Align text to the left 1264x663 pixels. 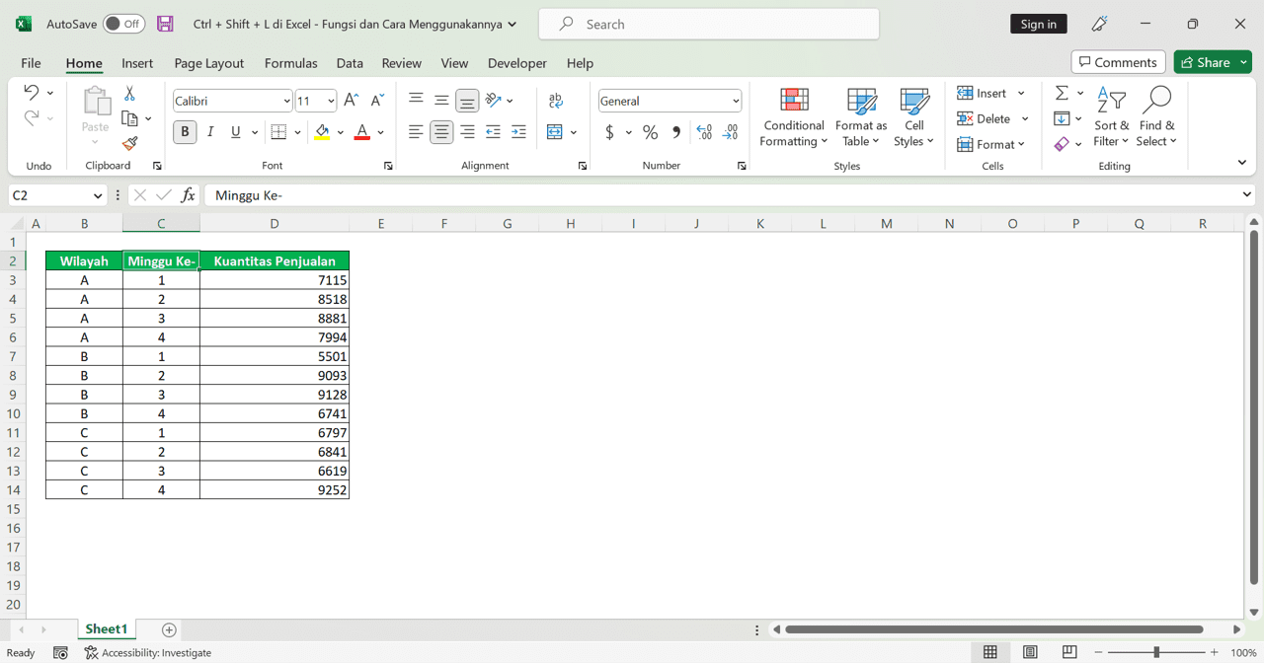416,132
